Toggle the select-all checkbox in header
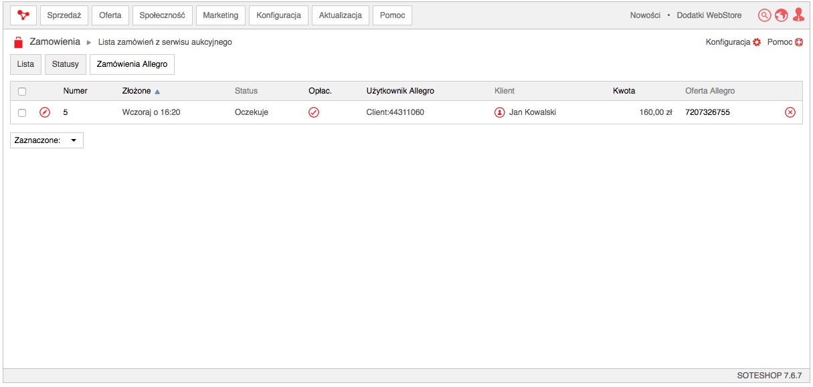Image resolution: width=813 pixels, height=387 pixels. [x=22, y=92]
